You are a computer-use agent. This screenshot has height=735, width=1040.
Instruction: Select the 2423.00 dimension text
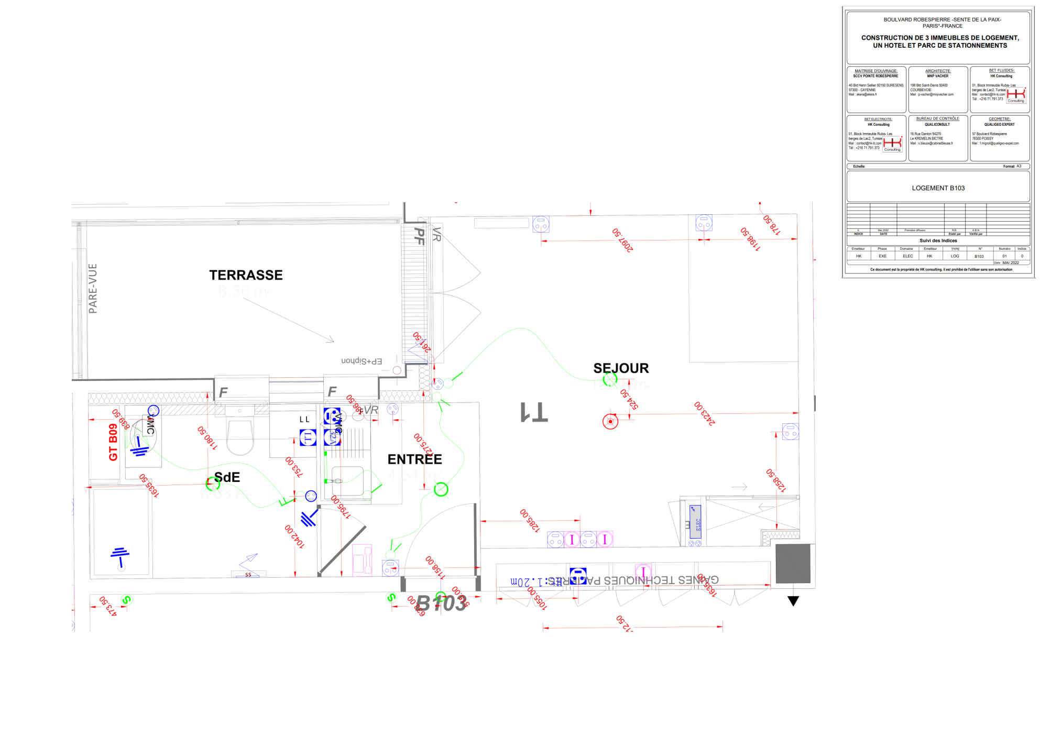tap(704, 413)
